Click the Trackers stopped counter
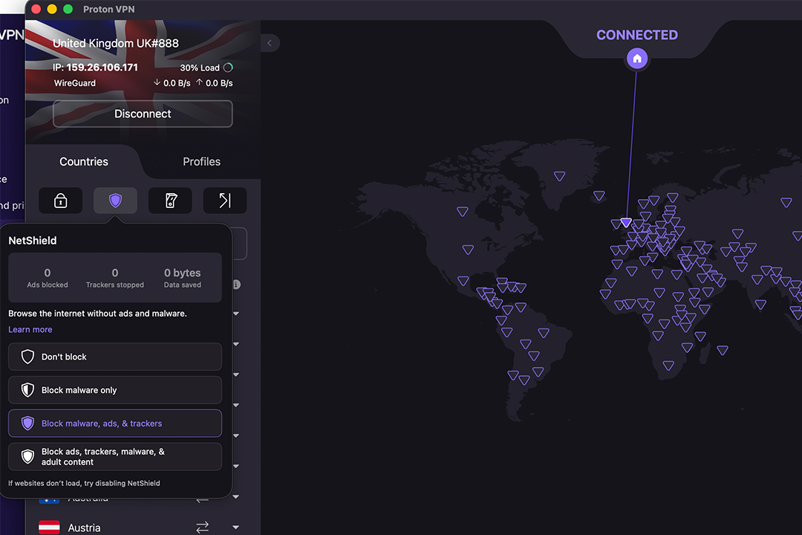Viewport: 802px width, 535px height. point(115,278)
